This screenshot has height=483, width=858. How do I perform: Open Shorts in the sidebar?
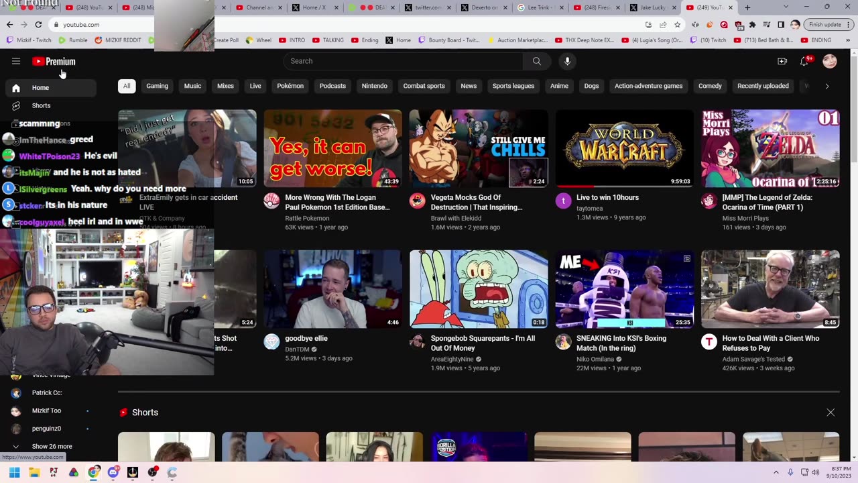point(51,105)
